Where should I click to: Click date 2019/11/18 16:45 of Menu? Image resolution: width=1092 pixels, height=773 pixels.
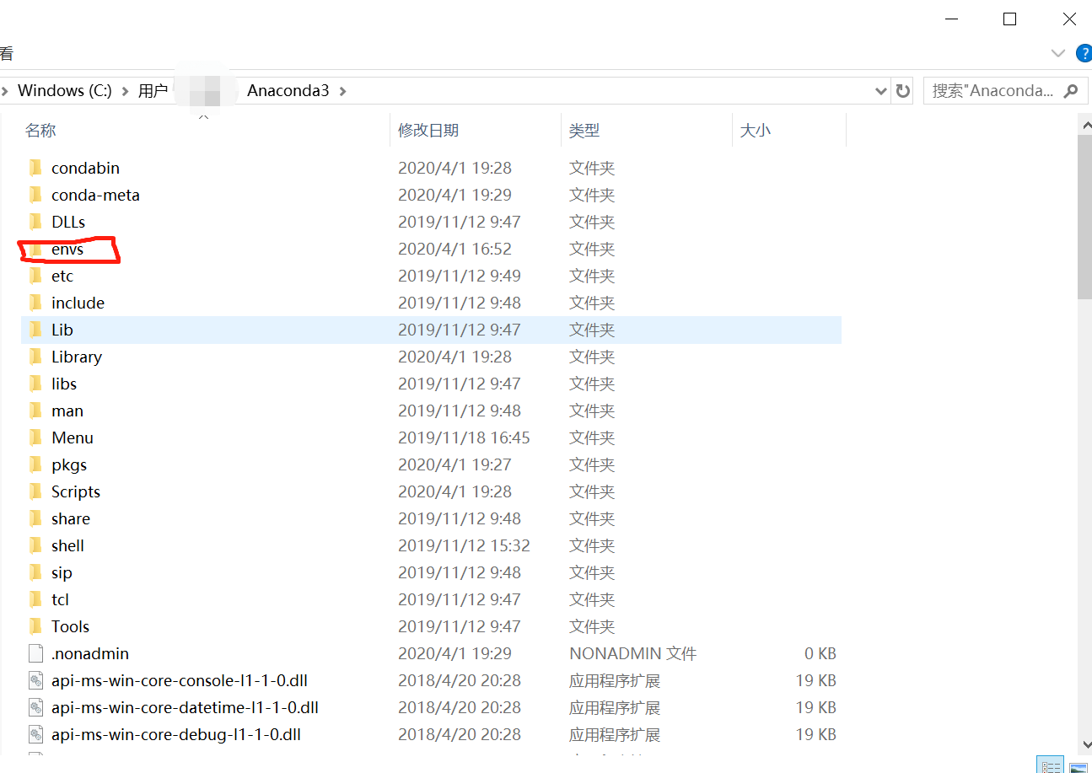[x=464, y=437]
